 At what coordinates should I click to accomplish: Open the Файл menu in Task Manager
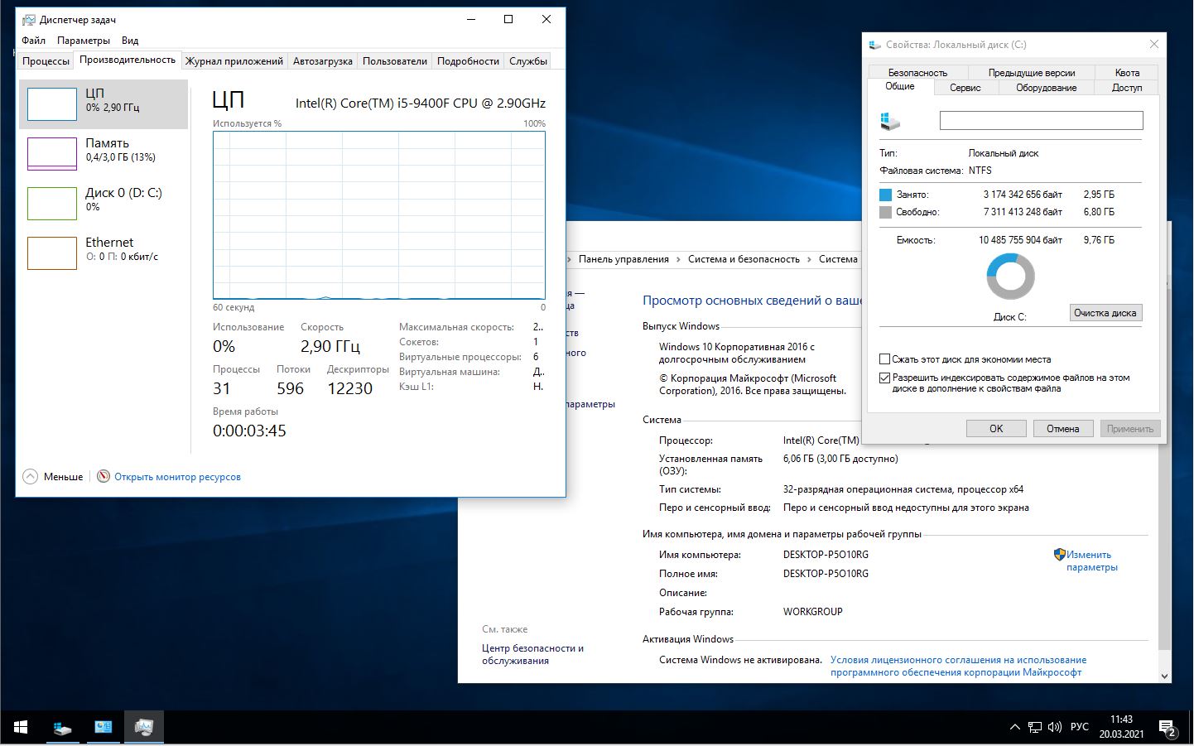(x=34, y=40)
